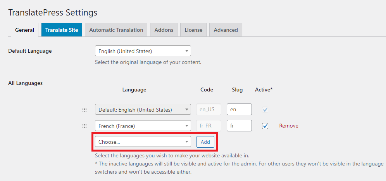This screenshot has height=181, width=386.
Task: Switch to the General tab
Action: point(25,30)
